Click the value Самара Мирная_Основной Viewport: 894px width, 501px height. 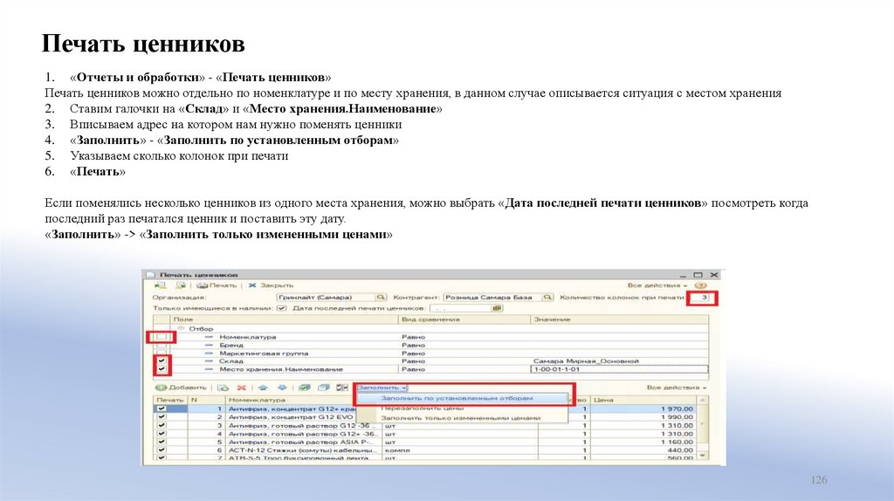586,361
